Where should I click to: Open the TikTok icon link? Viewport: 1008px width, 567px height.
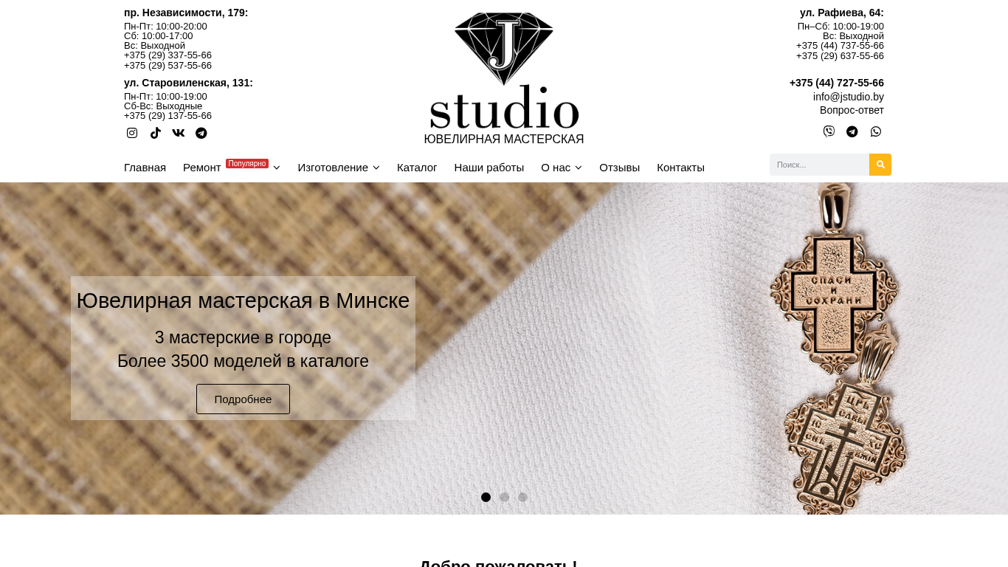point(156,133)
